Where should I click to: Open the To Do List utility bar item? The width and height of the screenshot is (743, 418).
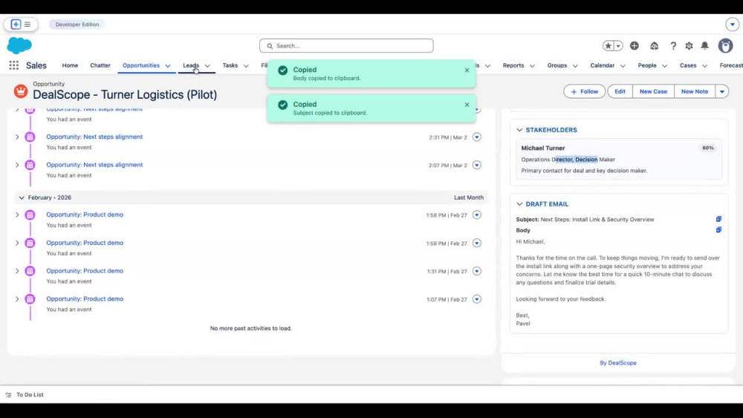pyautogui.click(x=25, y=395)
